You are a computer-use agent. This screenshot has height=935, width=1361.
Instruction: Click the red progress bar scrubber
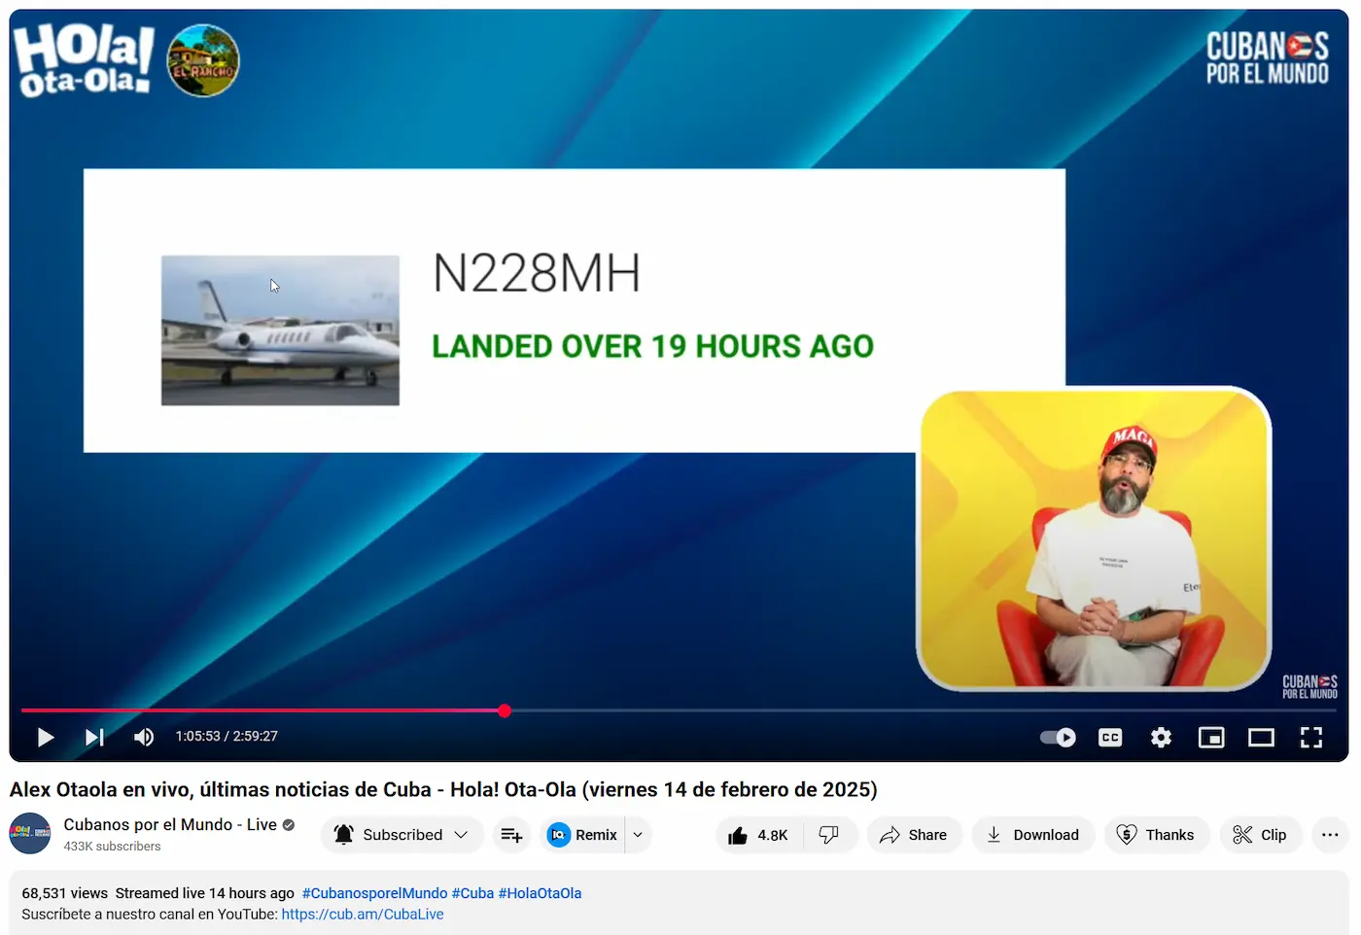coord(505,711)
